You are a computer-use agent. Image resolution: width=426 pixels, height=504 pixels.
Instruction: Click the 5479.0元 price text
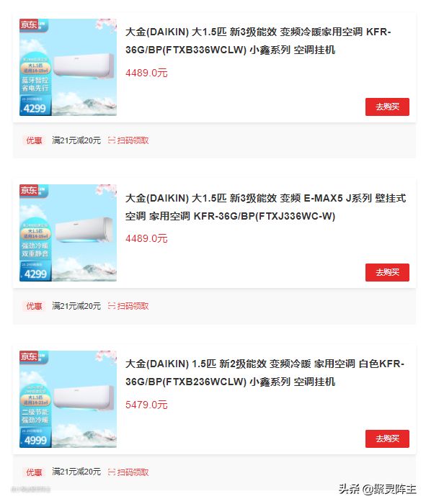point(146,405)
